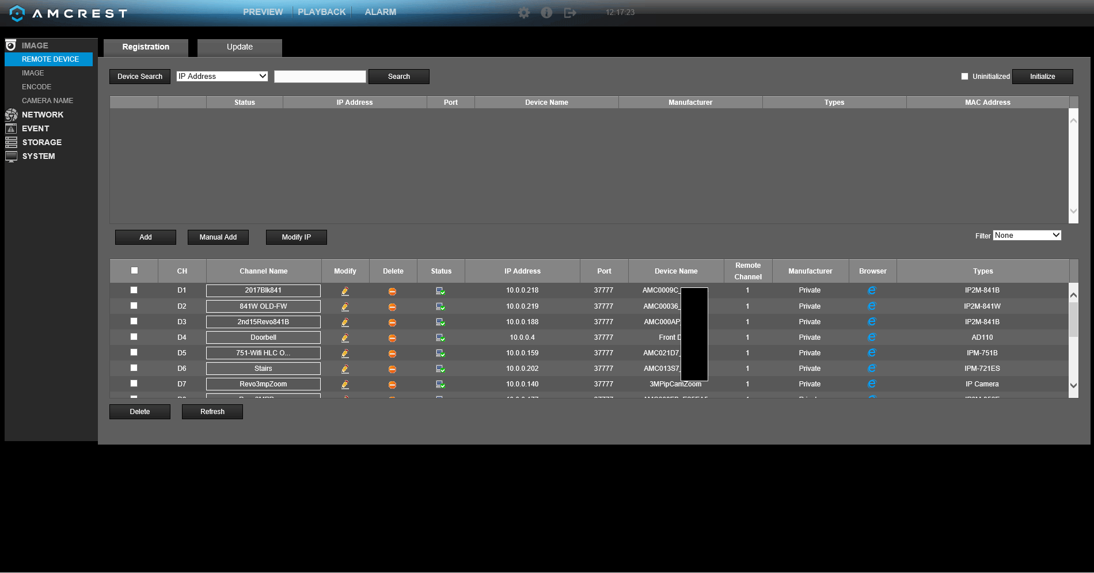
Task: Click the Refresh button
Action: 212,412
